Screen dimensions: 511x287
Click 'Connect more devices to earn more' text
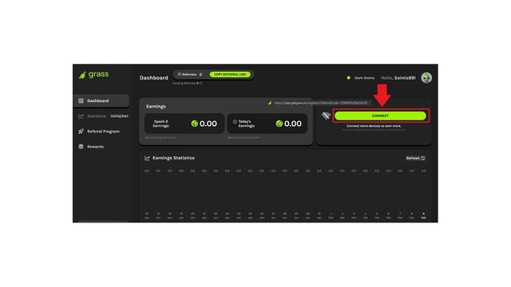point(374,126)
